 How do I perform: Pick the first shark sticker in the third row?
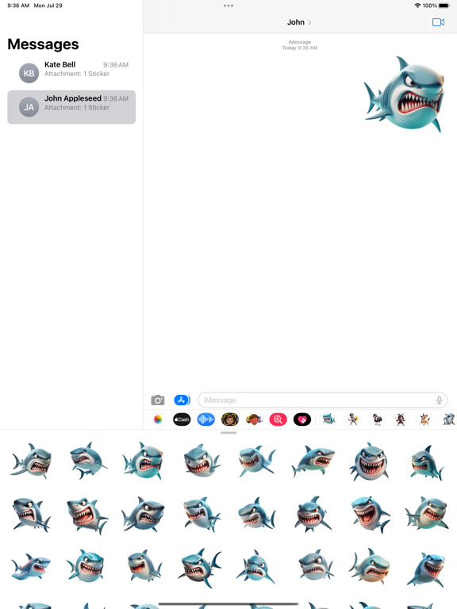point(31,567)
